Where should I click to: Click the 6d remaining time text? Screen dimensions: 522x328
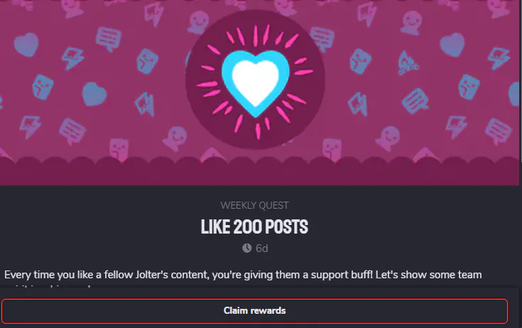pos(262,248)
